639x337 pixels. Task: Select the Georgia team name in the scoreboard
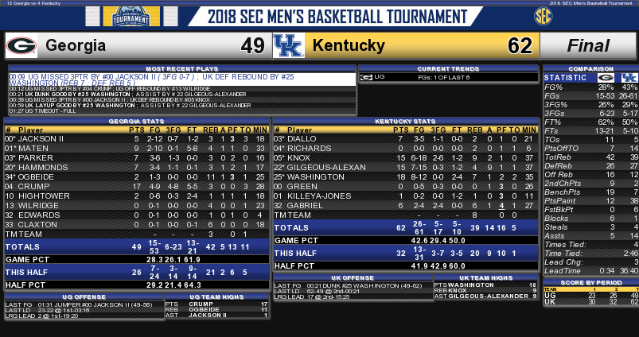[76, 45]
